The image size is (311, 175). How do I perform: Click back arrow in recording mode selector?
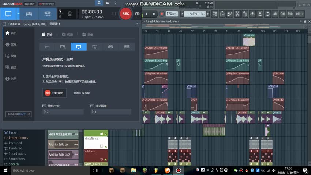(47, 47)
